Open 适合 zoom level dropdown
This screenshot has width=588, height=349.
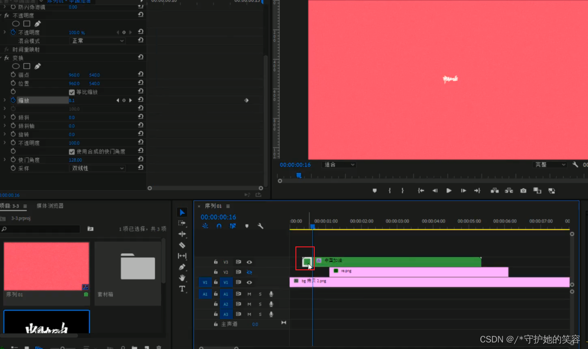tap(339, 164)
